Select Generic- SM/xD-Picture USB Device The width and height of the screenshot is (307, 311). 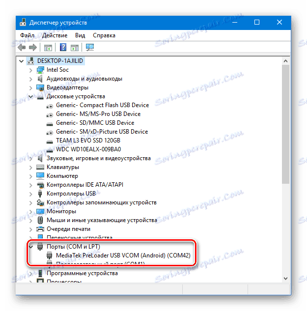point(102,132)
